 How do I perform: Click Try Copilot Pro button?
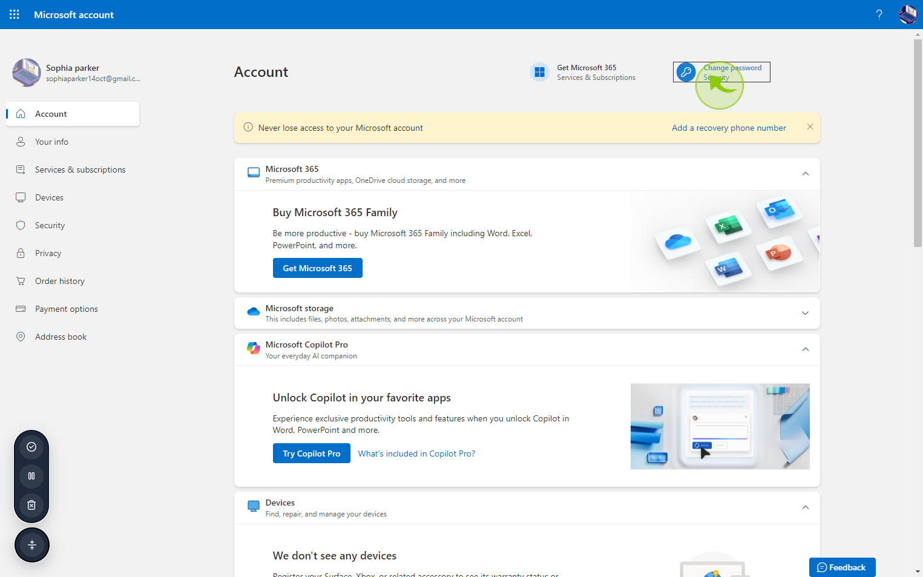click(x=312, y=453)
